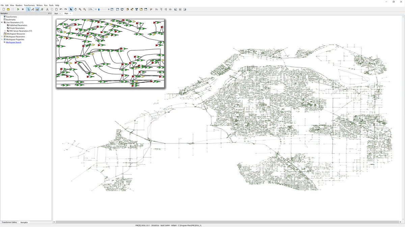The width and height of the screenshot is (405, 227).
Task: Open the Writers menu
Action: pos(39,5)
